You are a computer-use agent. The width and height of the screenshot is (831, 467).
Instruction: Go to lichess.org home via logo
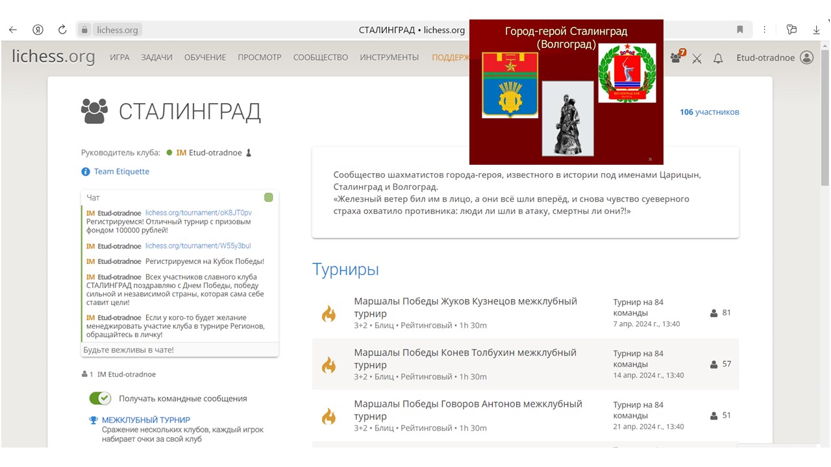coord(53,57)
